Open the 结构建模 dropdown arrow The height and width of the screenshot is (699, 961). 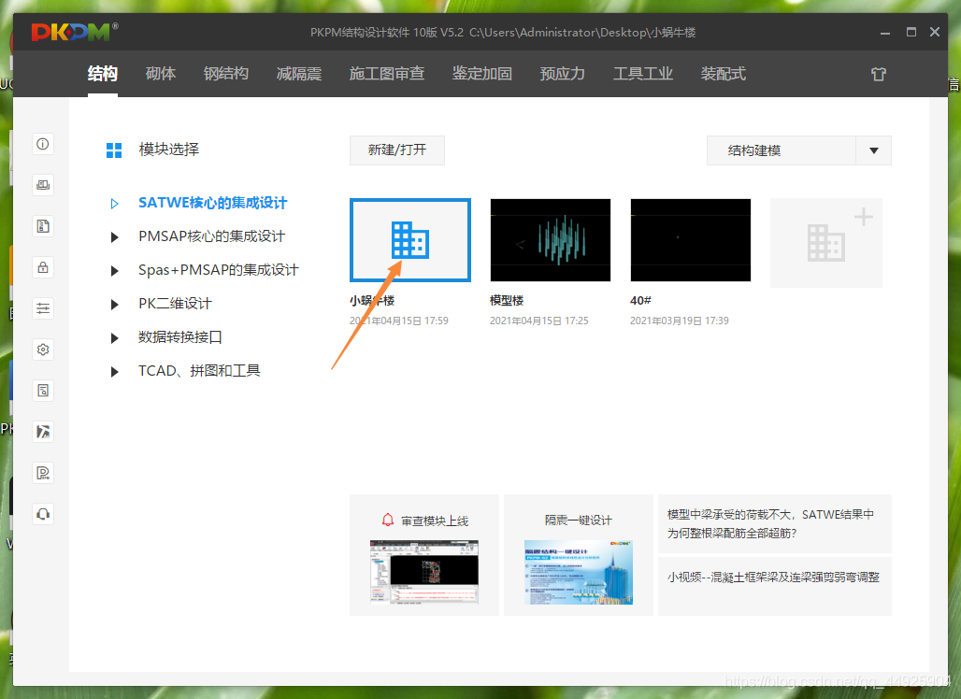pos(874,150)
